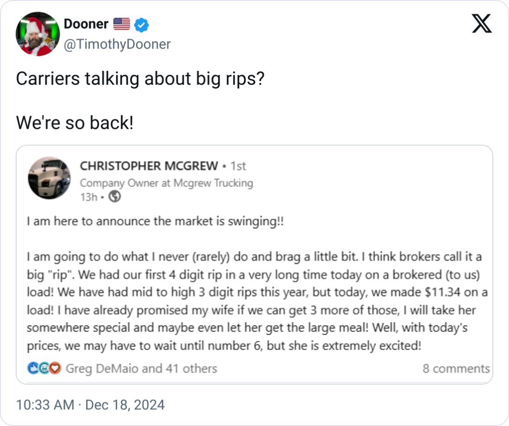Screen dimensions: 509x426
Task: Click the US flag emoji beside Dooner
Action: (122, 24)
